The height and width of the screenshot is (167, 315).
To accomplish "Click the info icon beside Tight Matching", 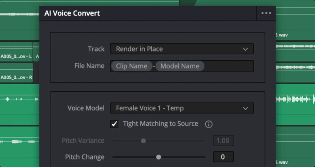I will coord(208,124).
